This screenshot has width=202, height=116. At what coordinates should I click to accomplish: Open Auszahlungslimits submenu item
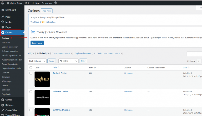10,64
